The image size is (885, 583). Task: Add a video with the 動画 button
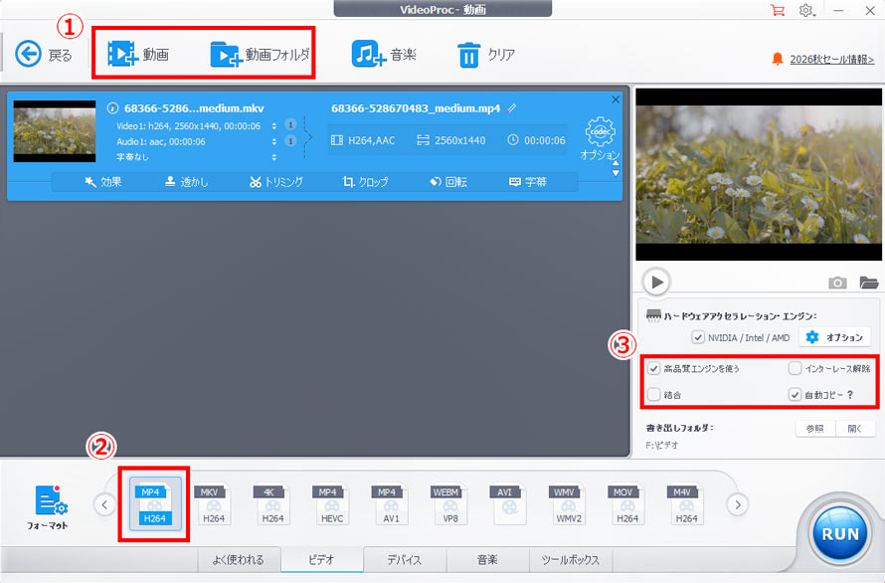click(x=139, y=55)
